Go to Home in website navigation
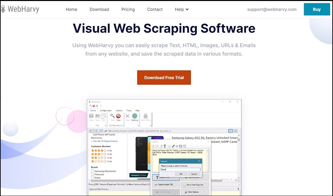The width and height of the screenshot is (333, 196). 71,9
